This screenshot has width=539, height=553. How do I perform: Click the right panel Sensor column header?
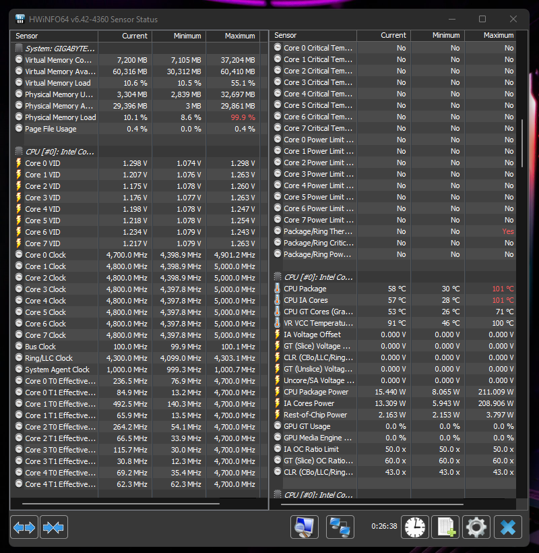tap(313, 35)
